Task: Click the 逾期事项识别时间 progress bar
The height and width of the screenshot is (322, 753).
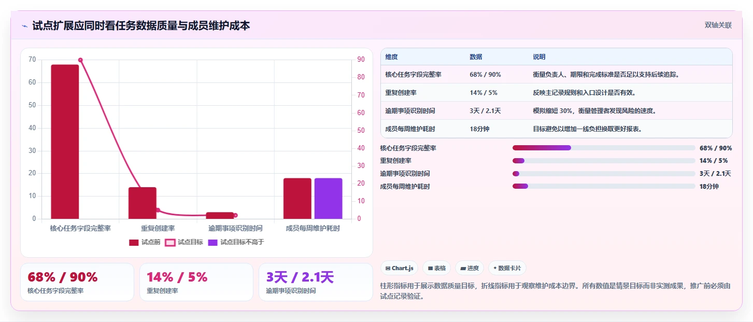Action: [604, 174]
